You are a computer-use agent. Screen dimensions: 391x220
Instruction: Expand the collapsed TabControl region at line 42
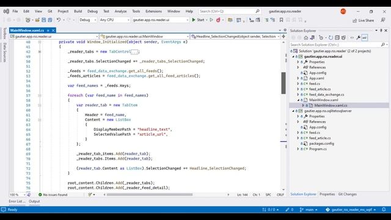click(x=40, y=51)
